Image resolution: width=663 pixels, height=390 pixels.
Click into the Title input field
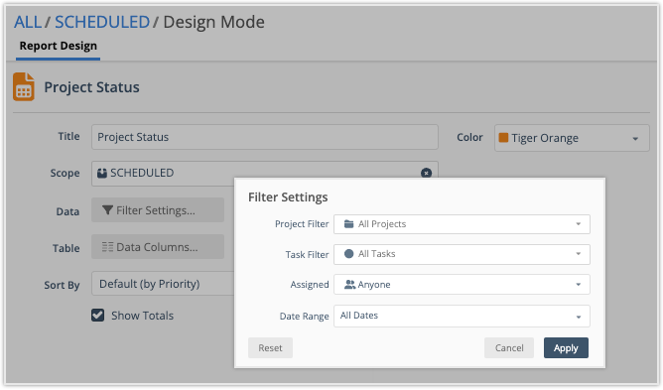tap(265, 137)
